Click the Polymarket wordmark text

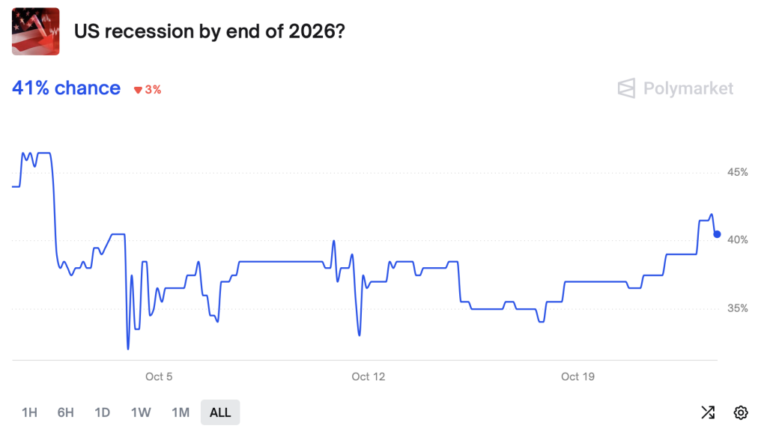pyautogui.click(x=688, y=88)
